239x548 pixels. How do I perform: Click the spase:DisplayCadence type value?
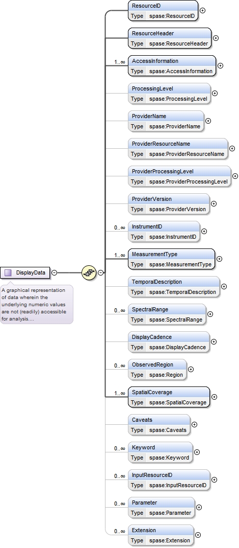point(178,348)
